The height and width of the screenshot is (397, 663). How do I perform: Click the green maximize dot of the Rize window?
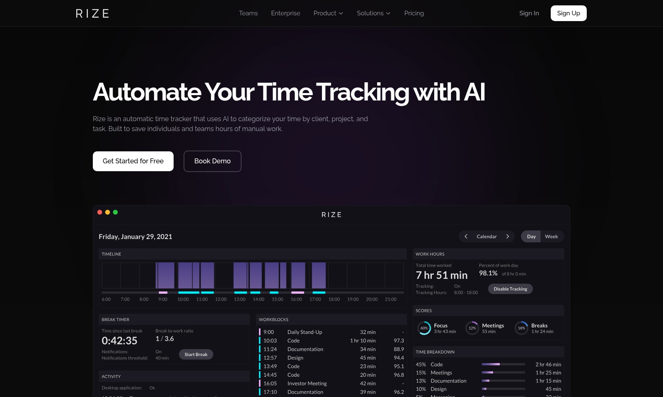pyautogui.click(x=116, y=212)
